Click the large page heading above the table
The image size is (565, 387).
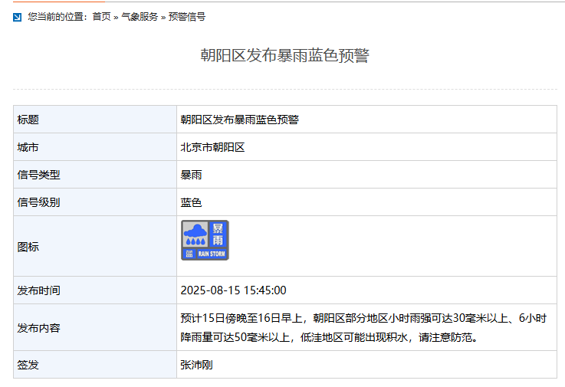[284, 56]
